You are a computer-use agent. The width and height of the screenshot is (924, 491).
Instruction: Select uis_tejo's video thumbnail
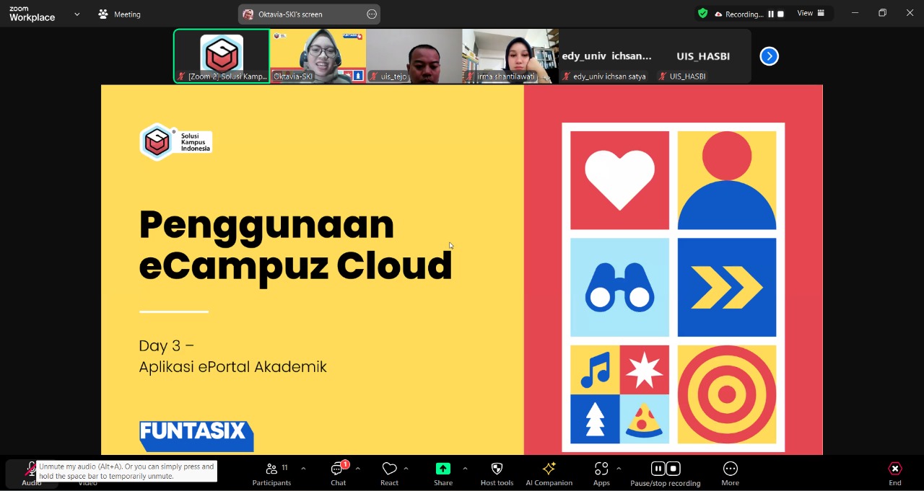coord(414,56)
